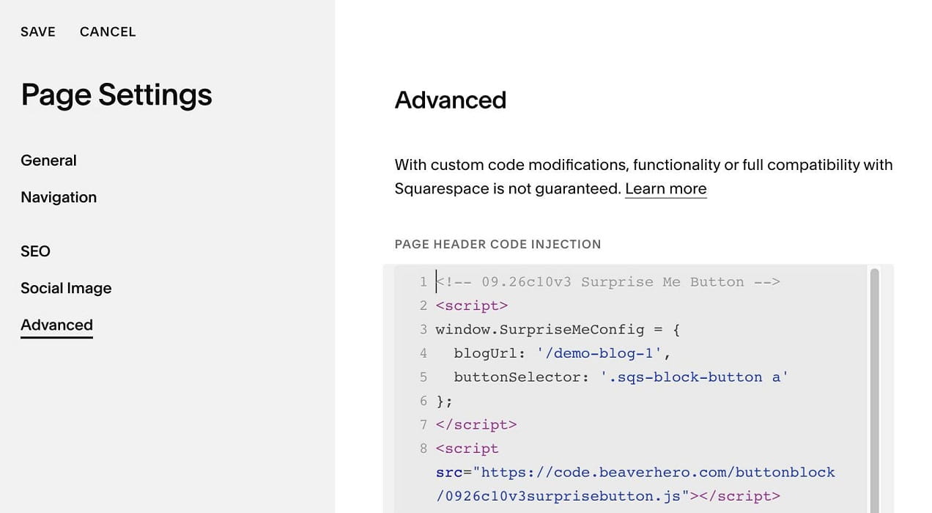Click the window.SurpriseMeConfig line
The height and width of the screenshot is (513, 932).
[558, 329]
